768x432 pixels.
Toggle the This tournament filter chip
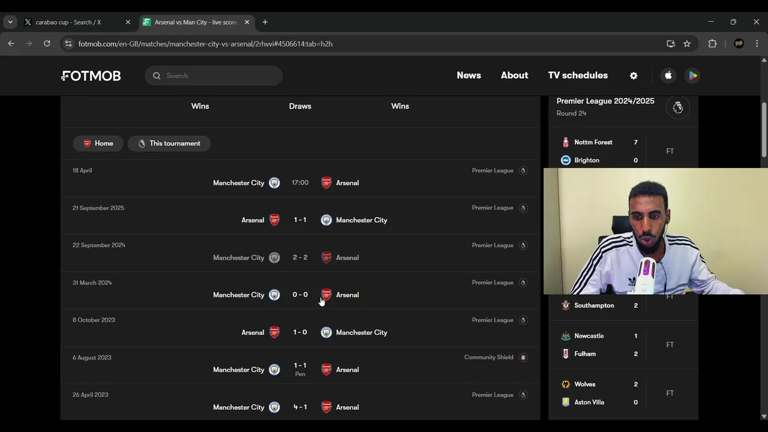(x=169, y=143)
